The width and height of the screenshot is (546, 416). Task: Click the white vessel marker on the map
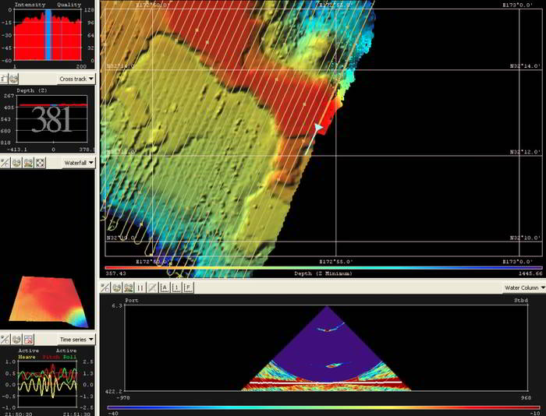point(318,126)
